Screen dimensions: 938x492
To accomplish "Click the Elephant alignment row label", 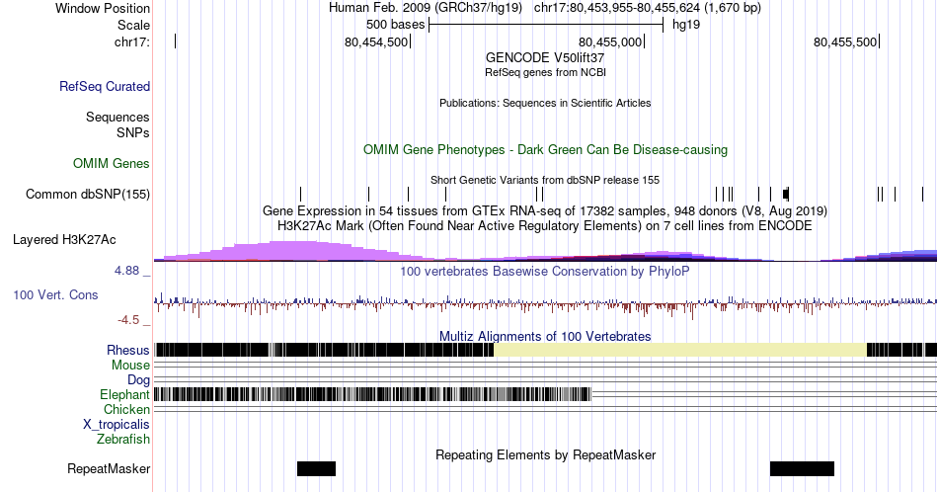I will click(125, 394).
